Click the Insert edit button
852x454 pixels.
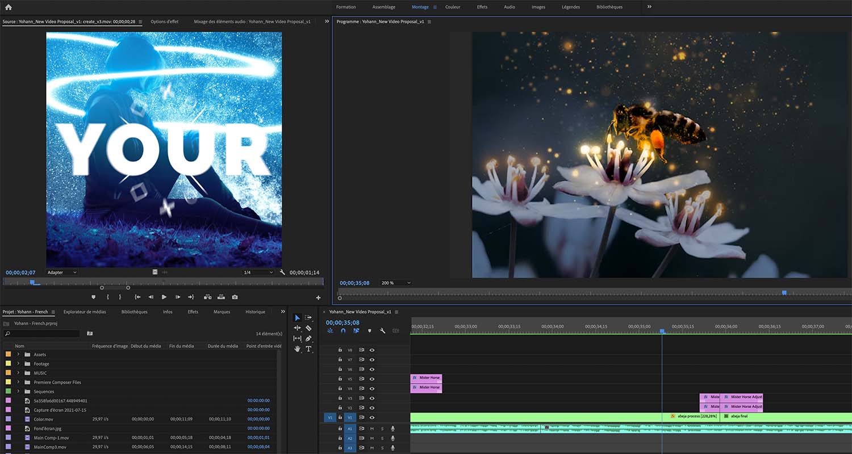(207, 297)
